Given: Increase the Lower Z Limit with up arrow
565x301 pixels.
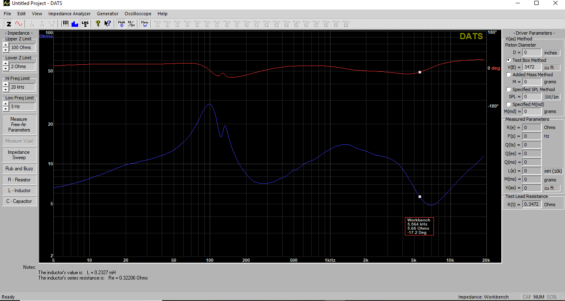Looking at the screenshot, I should click(x=6, y=64).
